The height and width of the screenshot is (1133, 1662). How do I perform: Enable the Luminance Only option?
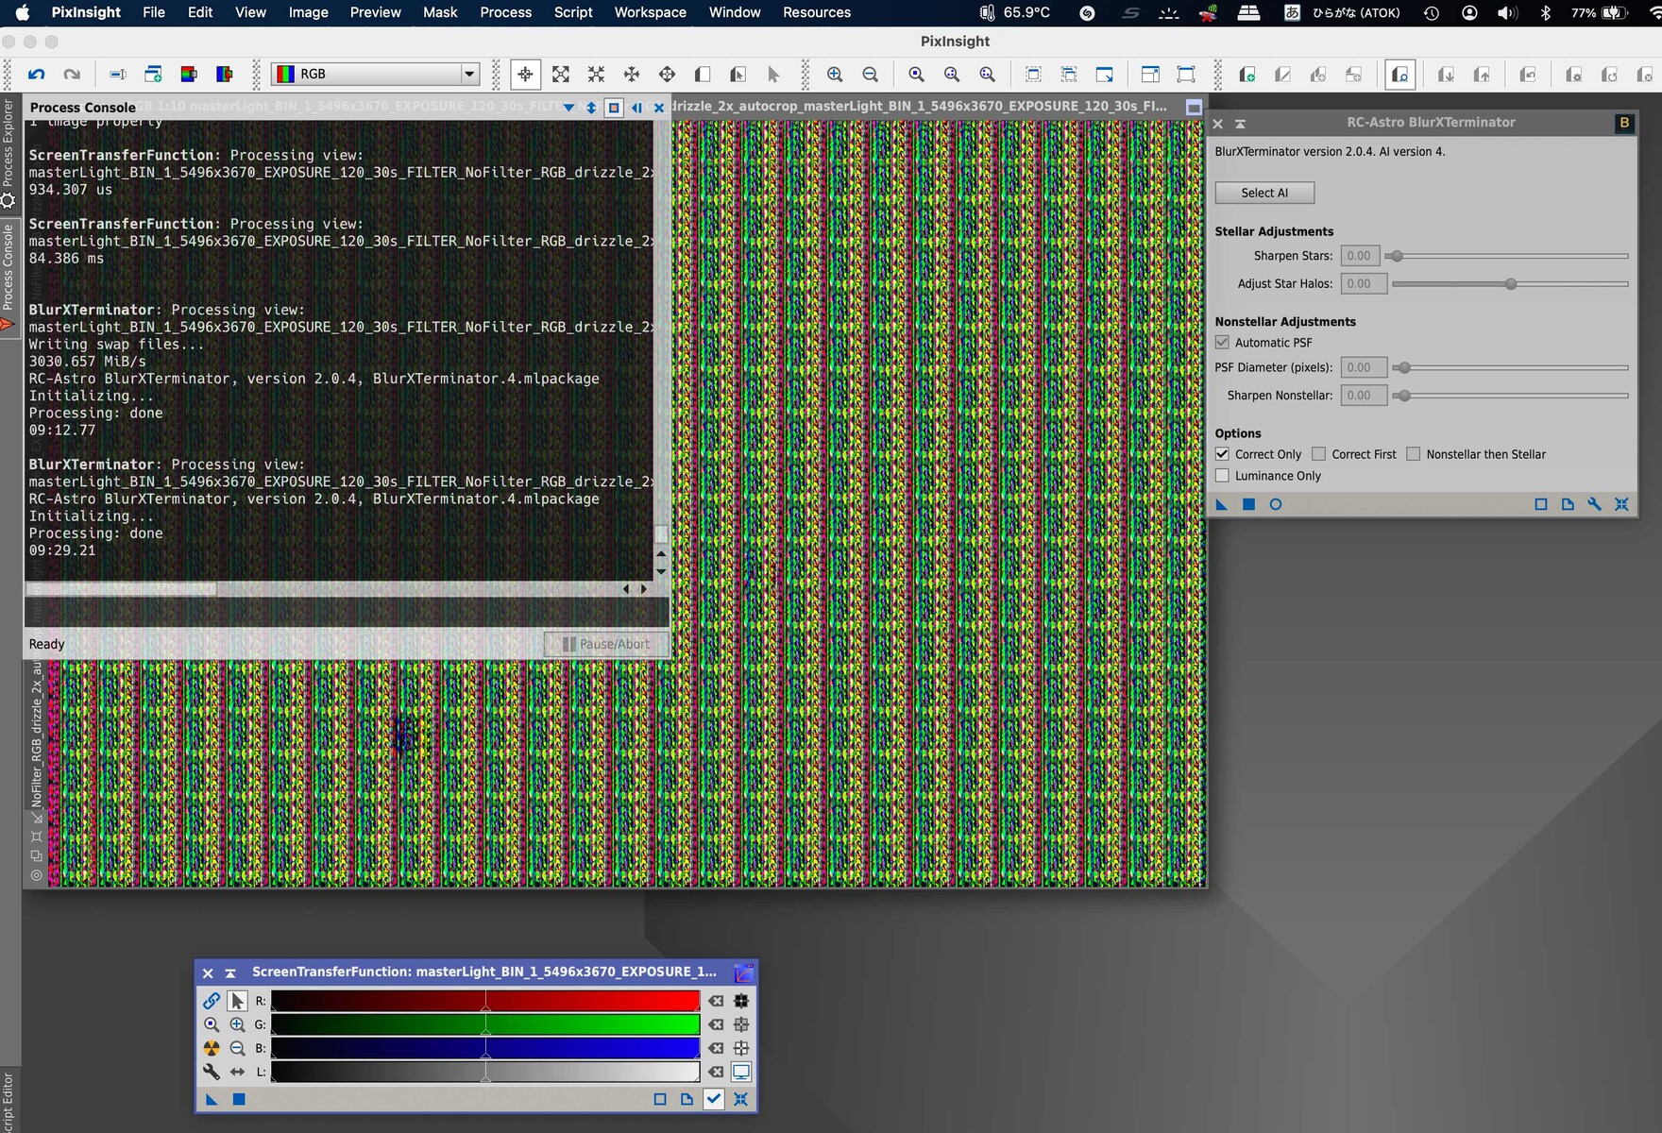click(x=1223, y=476)
